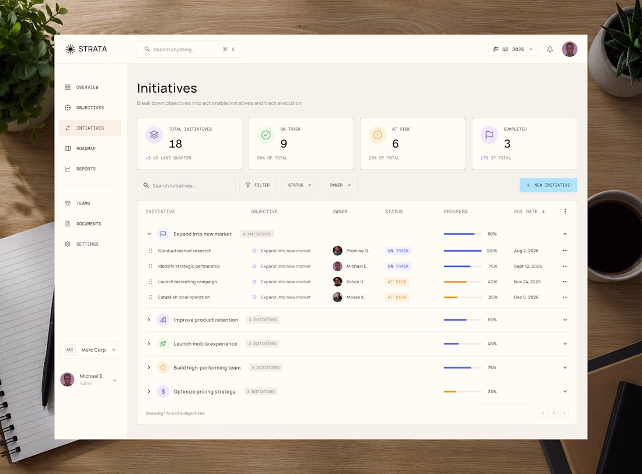Click the flag icon in Completed card
The height and width of the screenshot is (474, 642).
[489, 135]
